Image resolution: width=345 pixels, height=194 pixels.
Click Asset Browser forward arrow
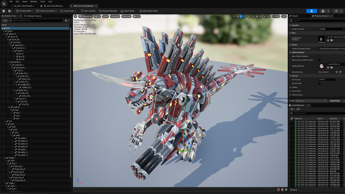tap(298, 109)
